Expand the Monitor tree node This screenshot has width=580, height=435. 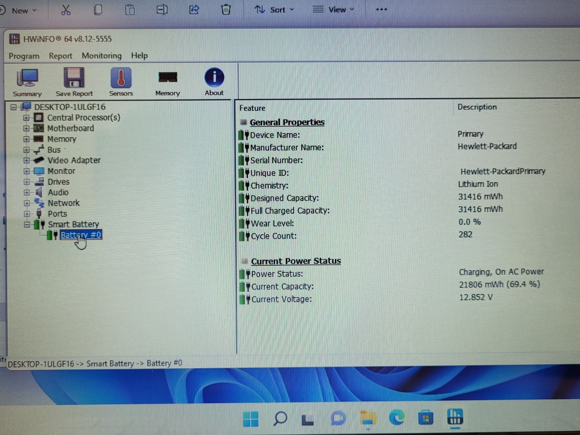[x=26, y=171]
